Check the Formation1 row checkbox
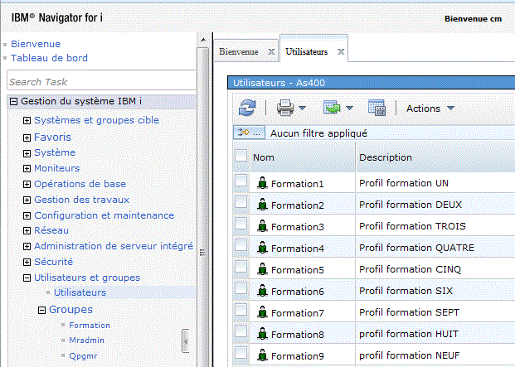Image resolution: width=515 pixels, height=367 pixels. pyautogui.click(x=240, y=181)
